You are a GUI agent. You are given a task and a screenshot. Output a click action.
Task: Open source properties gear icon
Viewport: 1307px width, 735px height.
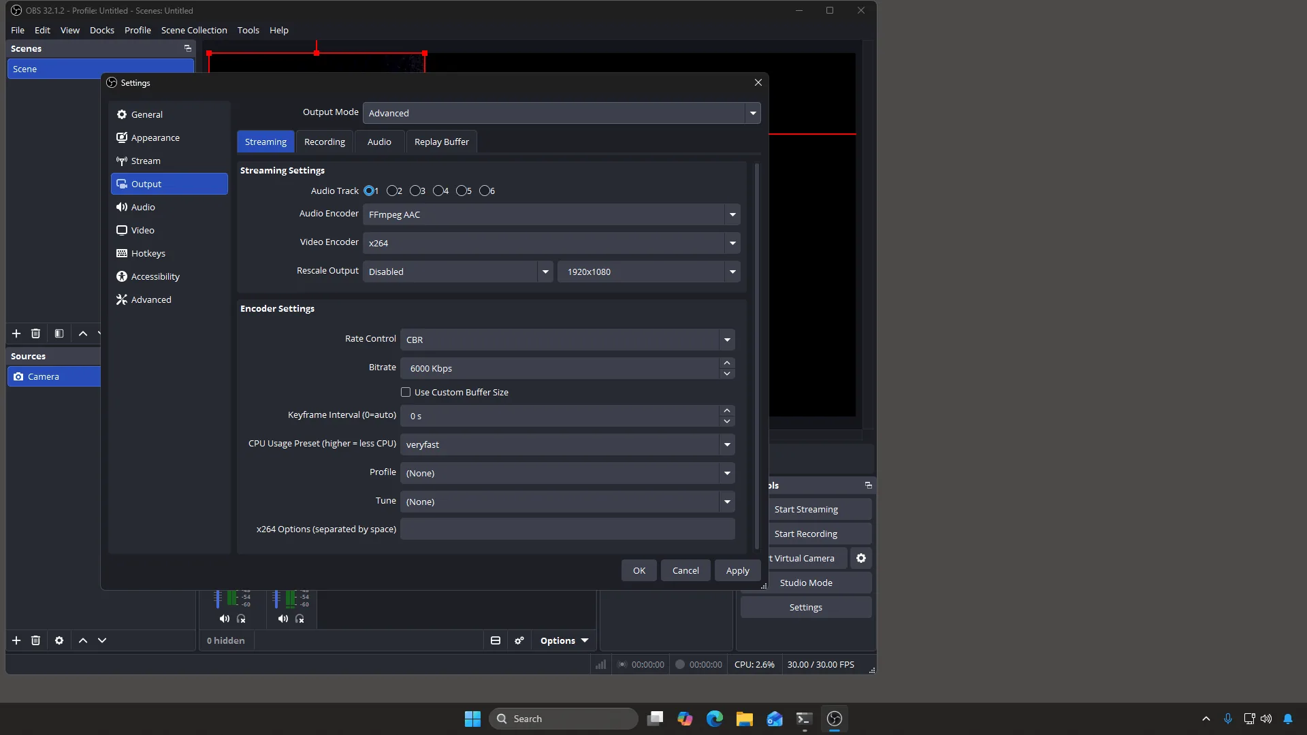59,640
